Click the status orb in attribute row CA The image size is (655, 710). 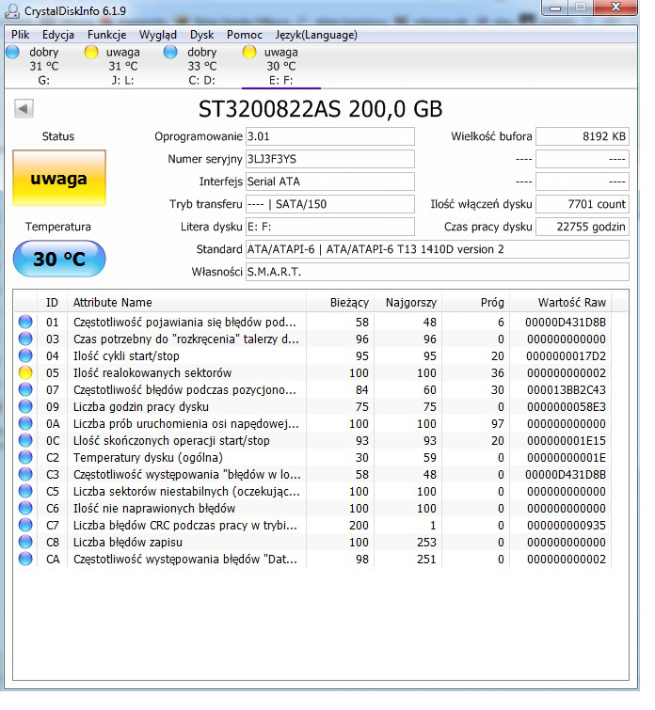(25, 559)
